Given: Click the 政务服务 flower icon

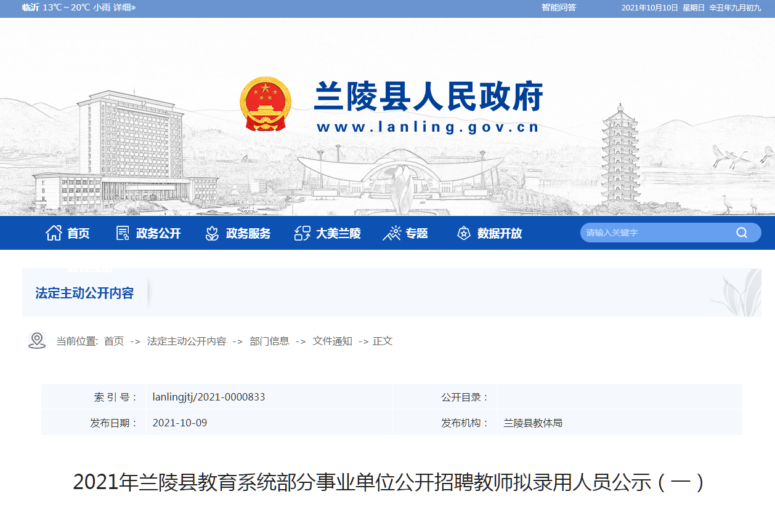Looking at the screenshot, I should point(212,233).
